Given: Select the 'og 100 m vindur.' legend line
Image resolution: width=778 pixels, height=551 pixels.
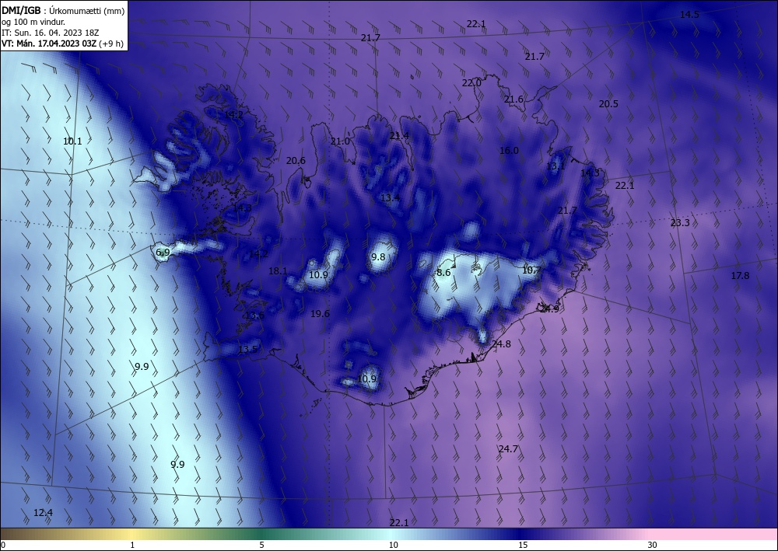Looking at the screenshot, I should click(x=33, y=22).
